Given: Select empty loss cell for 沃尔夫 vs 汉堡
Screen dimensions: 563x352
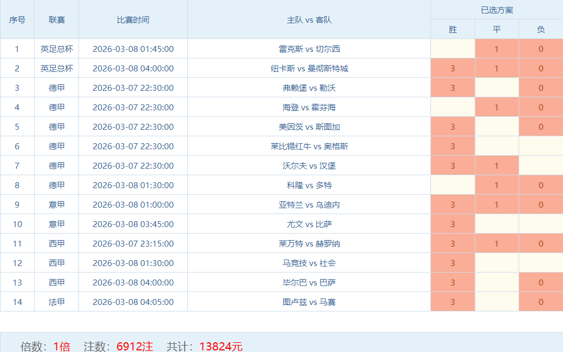Looking at the screenshot, I should click(540, 165).
